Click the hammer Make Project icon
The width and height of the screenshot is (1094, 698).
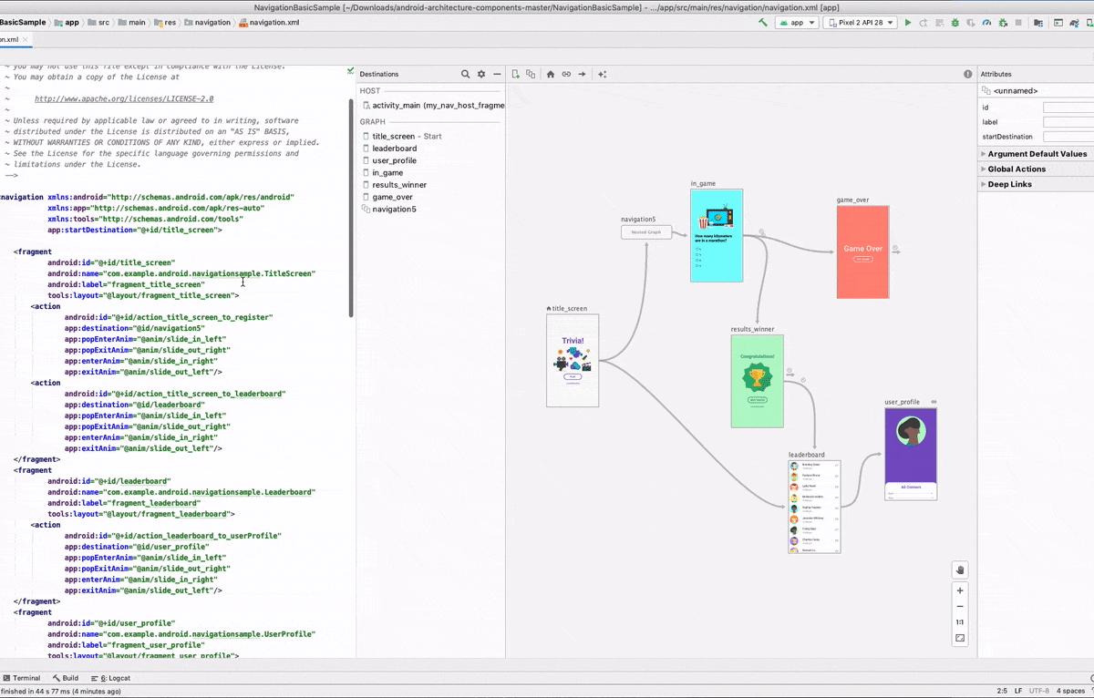point(763,23)
